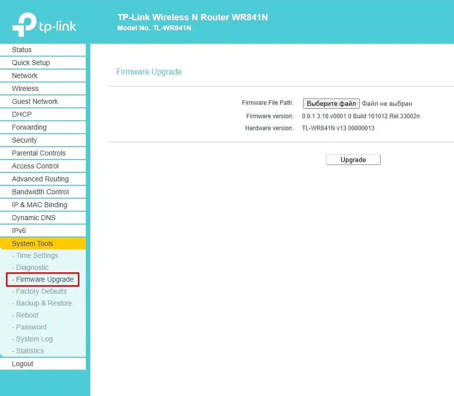Open Backup & Restore page
This screenshot has height=396, width=454.
[42, 303]
